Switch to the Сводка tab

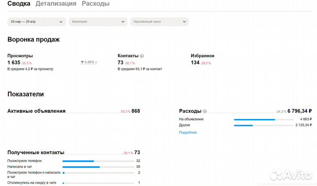click(19, 4)
